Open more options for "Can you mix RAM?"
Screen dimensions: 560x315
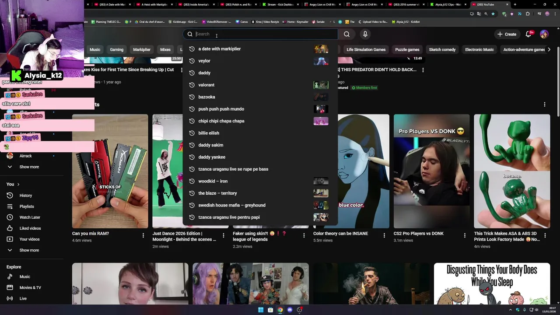tap(143, 235)
